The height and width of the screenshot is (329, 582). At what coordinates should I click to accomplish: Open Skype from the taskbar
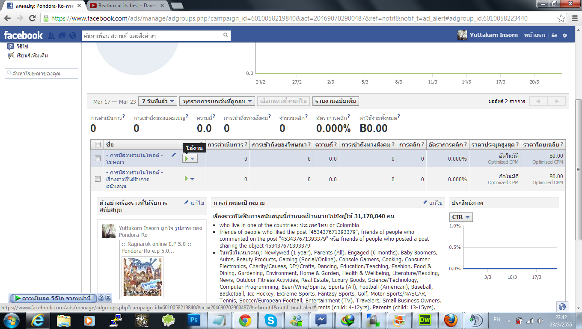pos(270,320)
